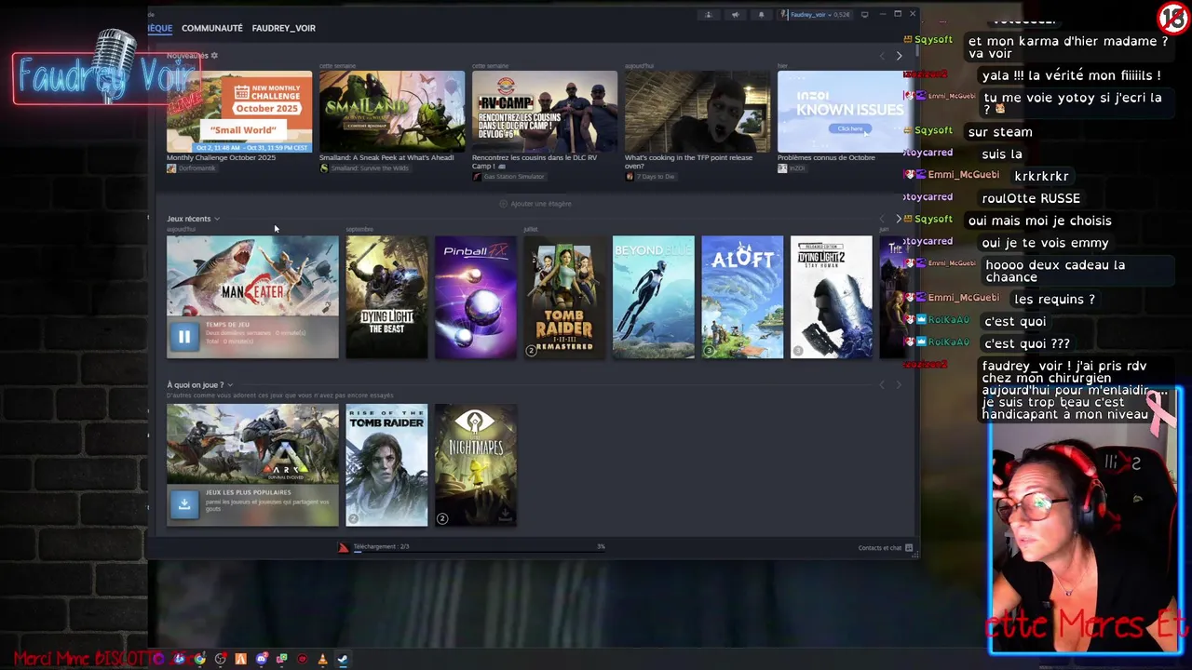Click the JEUX LES PLUS POPULAIRES label
This screenshot has height=670, width=1192.
coord(248,492)
